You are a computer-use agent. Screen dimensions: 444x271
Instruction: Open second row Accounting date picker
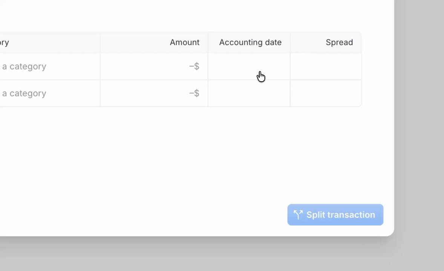pyautogui.click(x=249, y=93)
